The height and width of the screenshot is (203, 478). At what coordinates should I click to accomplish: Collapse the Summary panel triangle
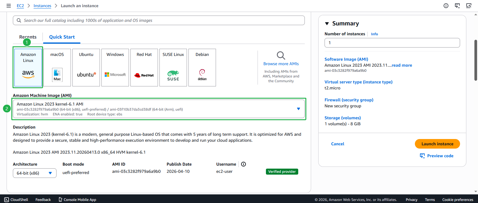click(x=327, y=24)
